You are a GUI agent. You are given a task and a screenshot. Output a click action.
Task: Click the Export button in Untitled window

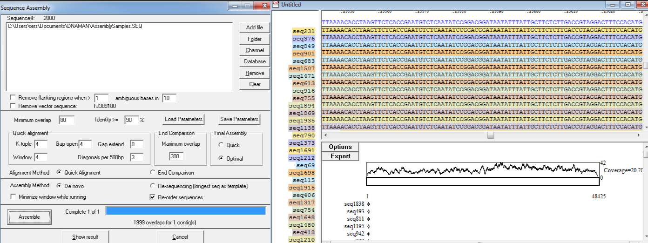point(340,156)
